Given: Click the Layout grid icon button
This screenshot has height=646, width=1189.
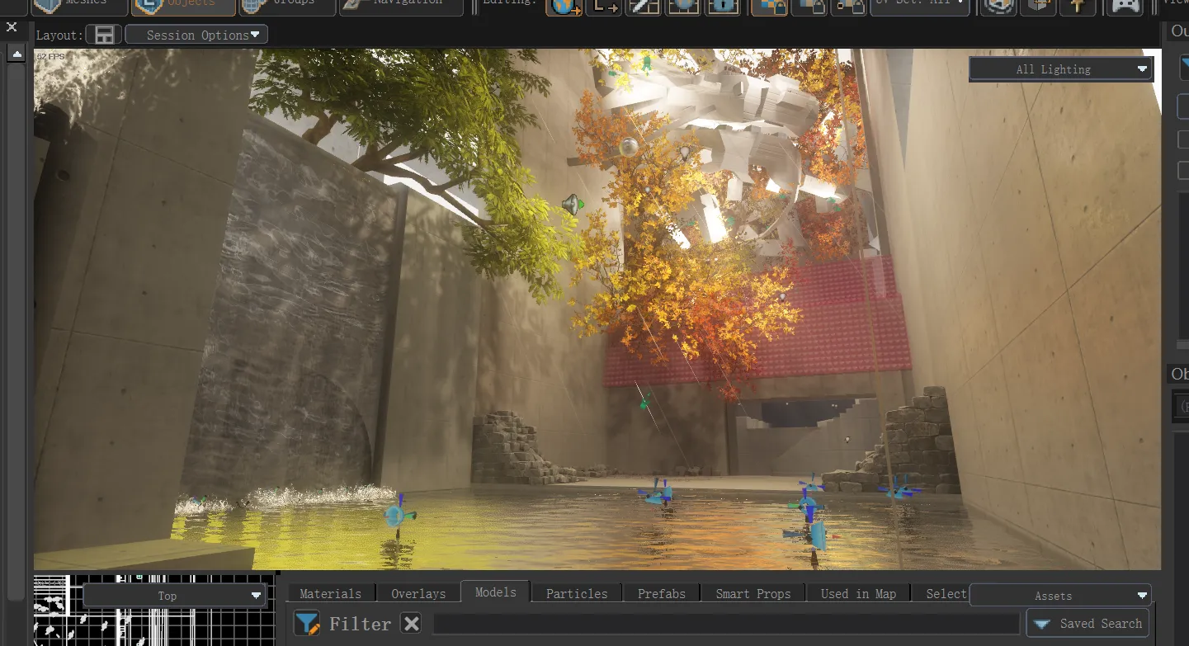Looking at the screenshot, I should [104, 35].
